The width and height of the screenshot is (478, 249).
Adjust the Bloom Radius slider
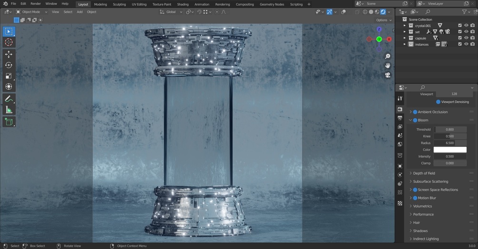(450, 143)
